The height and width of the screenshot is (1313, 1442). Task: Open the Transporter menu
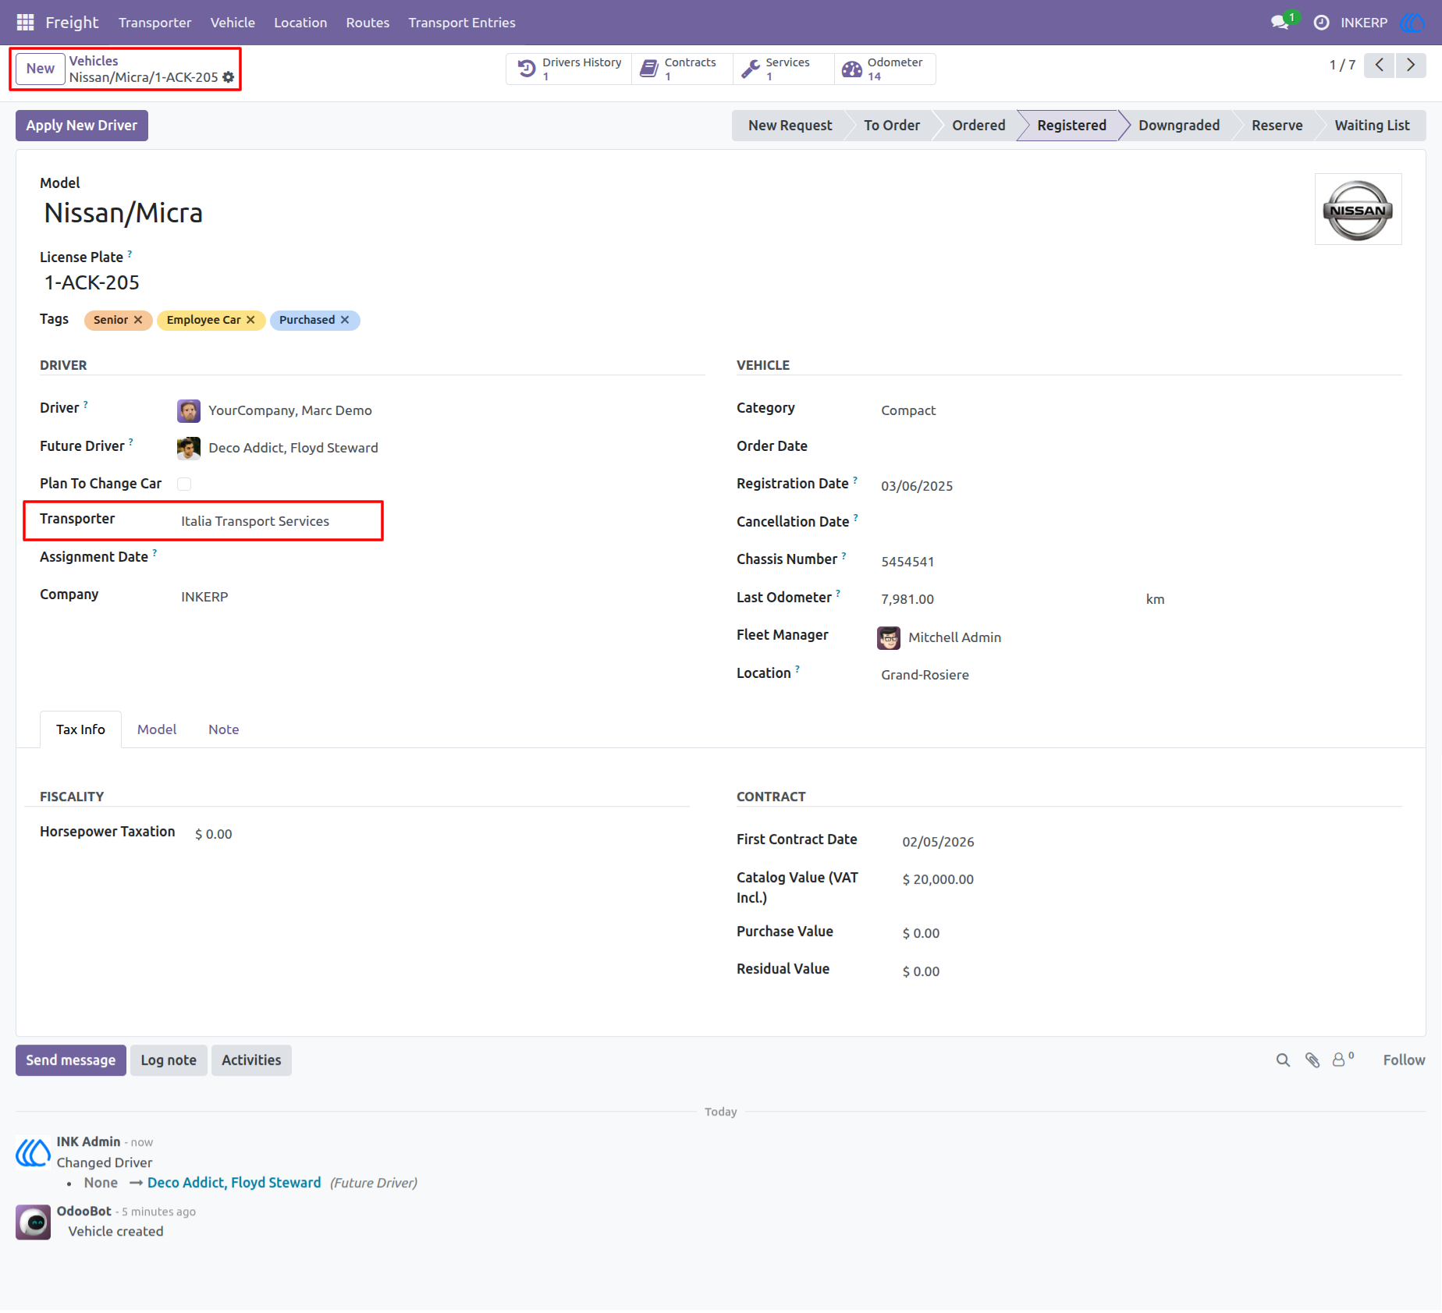pos(154,23)
